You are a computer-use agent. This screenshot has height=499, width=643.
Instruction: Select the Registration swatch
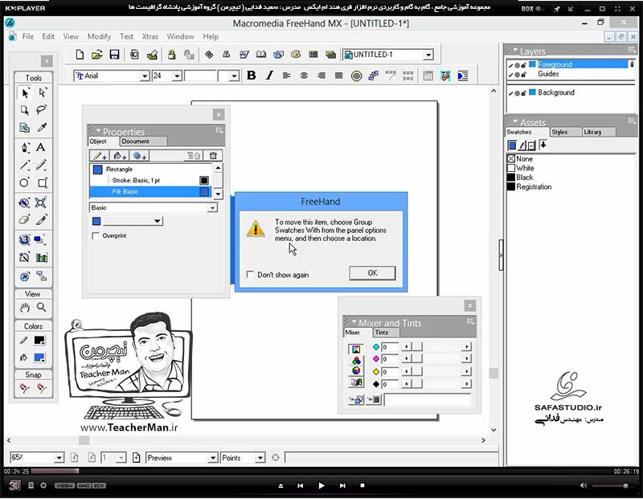pyautogui.click(x=530, y=187)
